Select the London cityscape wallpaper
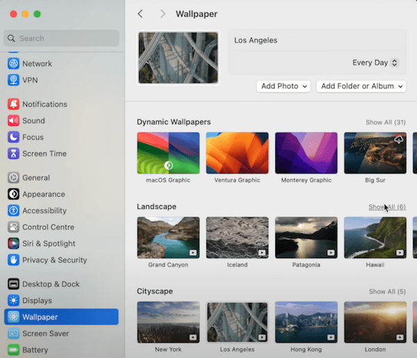The height and width of the screenshot is (358, 417). pyautogui.click(x=375, y=323)
